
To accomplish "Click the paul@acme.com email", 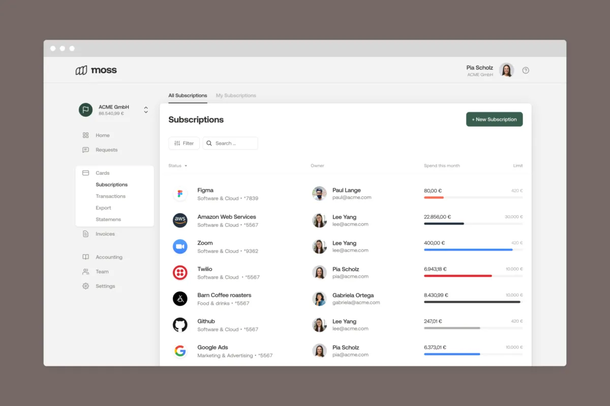I will 352,197.
